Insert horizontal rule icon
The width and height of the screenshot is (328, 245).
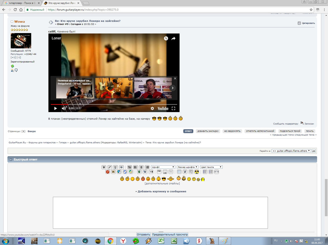tap(216, 172)
